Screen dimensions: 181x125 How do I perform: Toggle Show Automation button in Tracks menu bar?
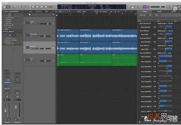click(x=53, y=12)
